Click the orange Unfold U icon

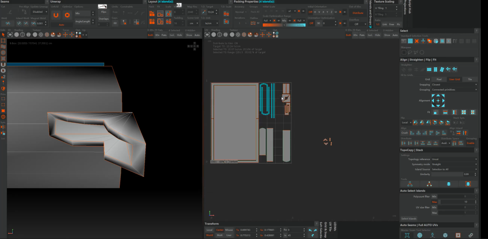[56, 15]
